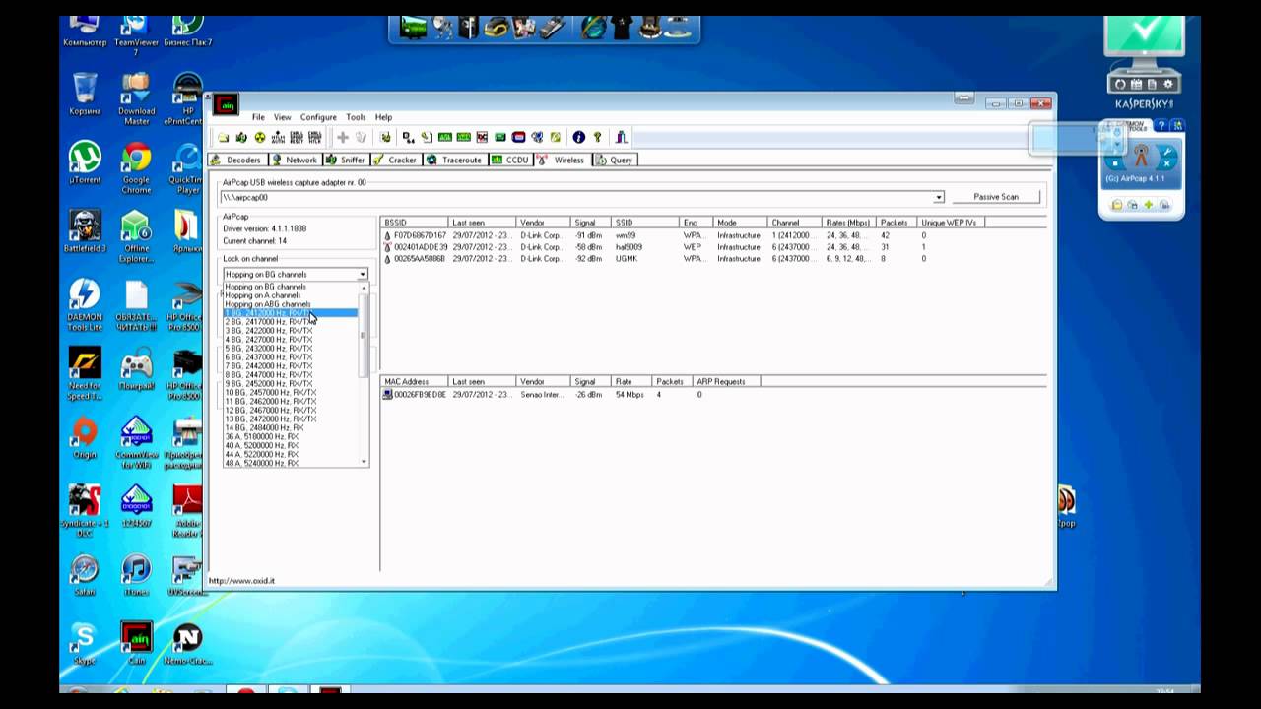Open the Help menu
Screen dimensions: 1261x709
point(383,117)
